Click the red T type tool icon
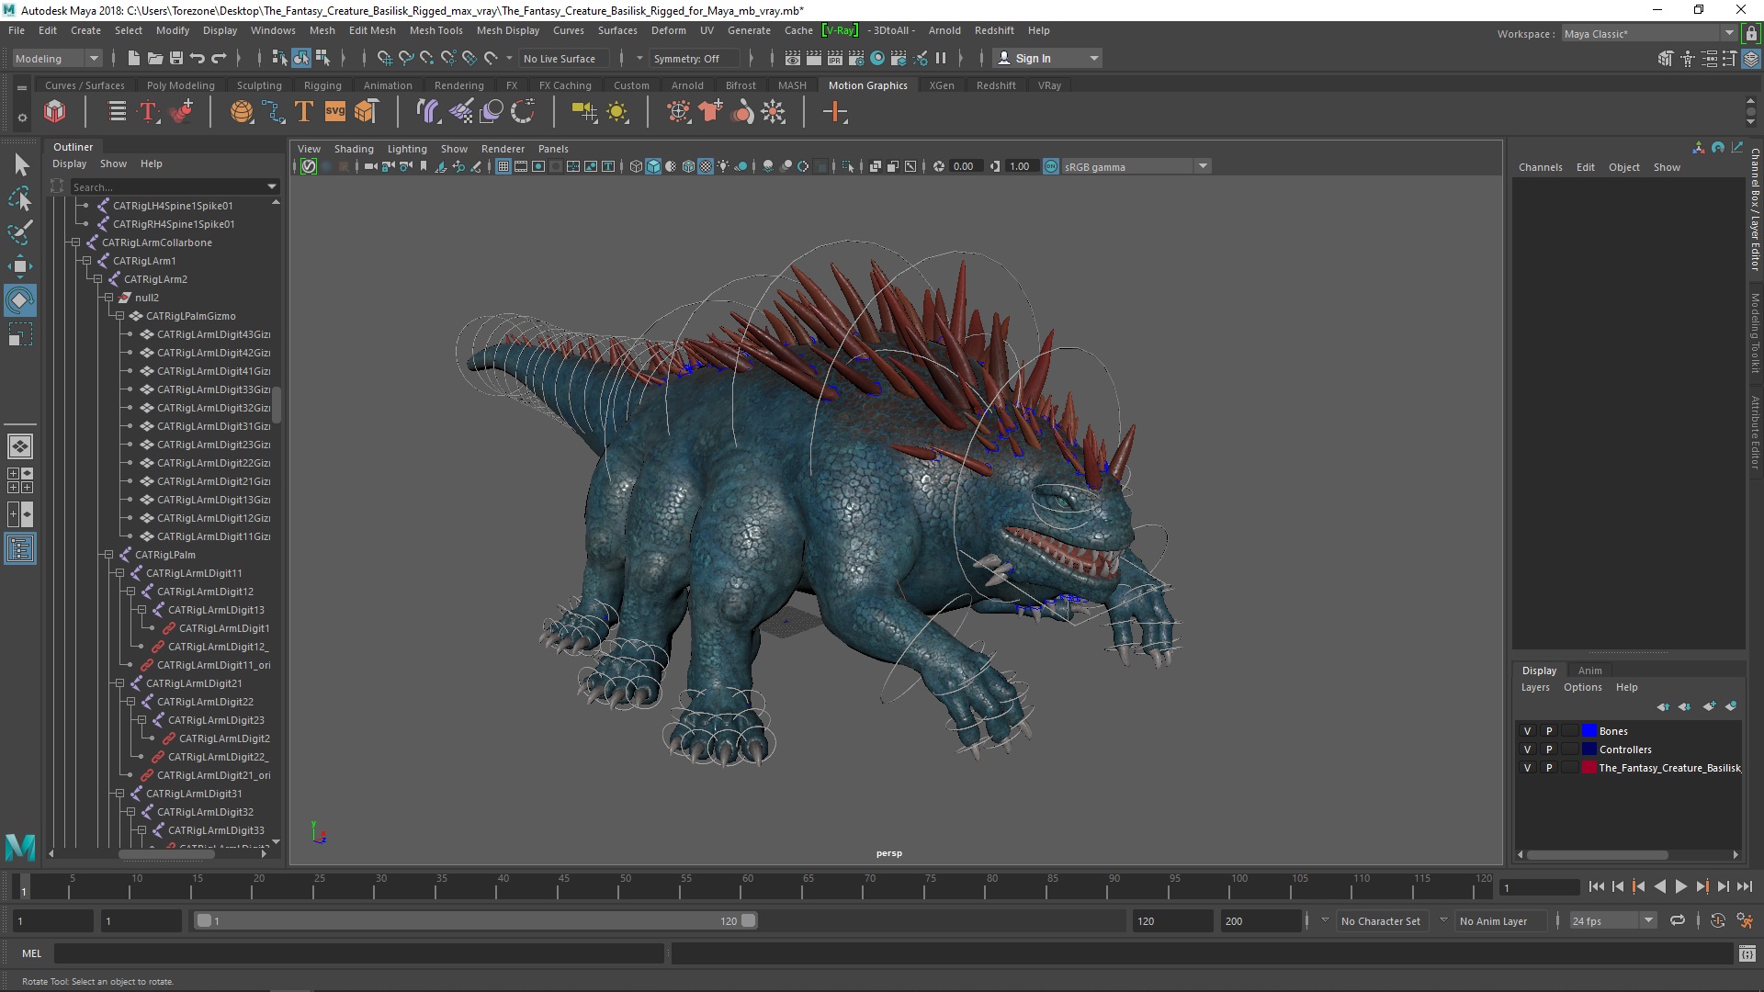 (x=148, y=112)
